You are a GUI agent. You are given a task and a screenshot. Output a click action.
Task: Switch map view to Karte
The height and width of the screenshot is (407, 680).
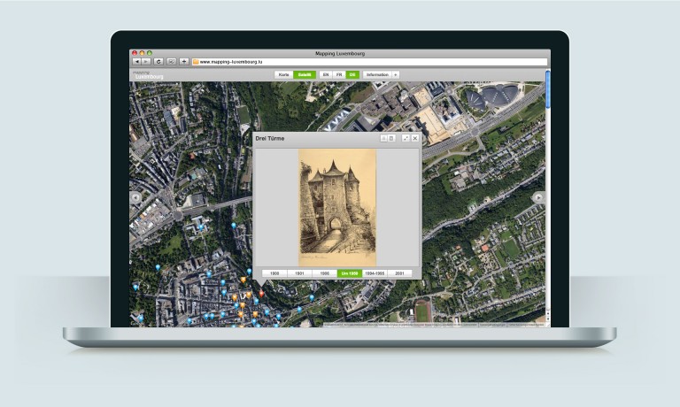click(x=283, y=75)
